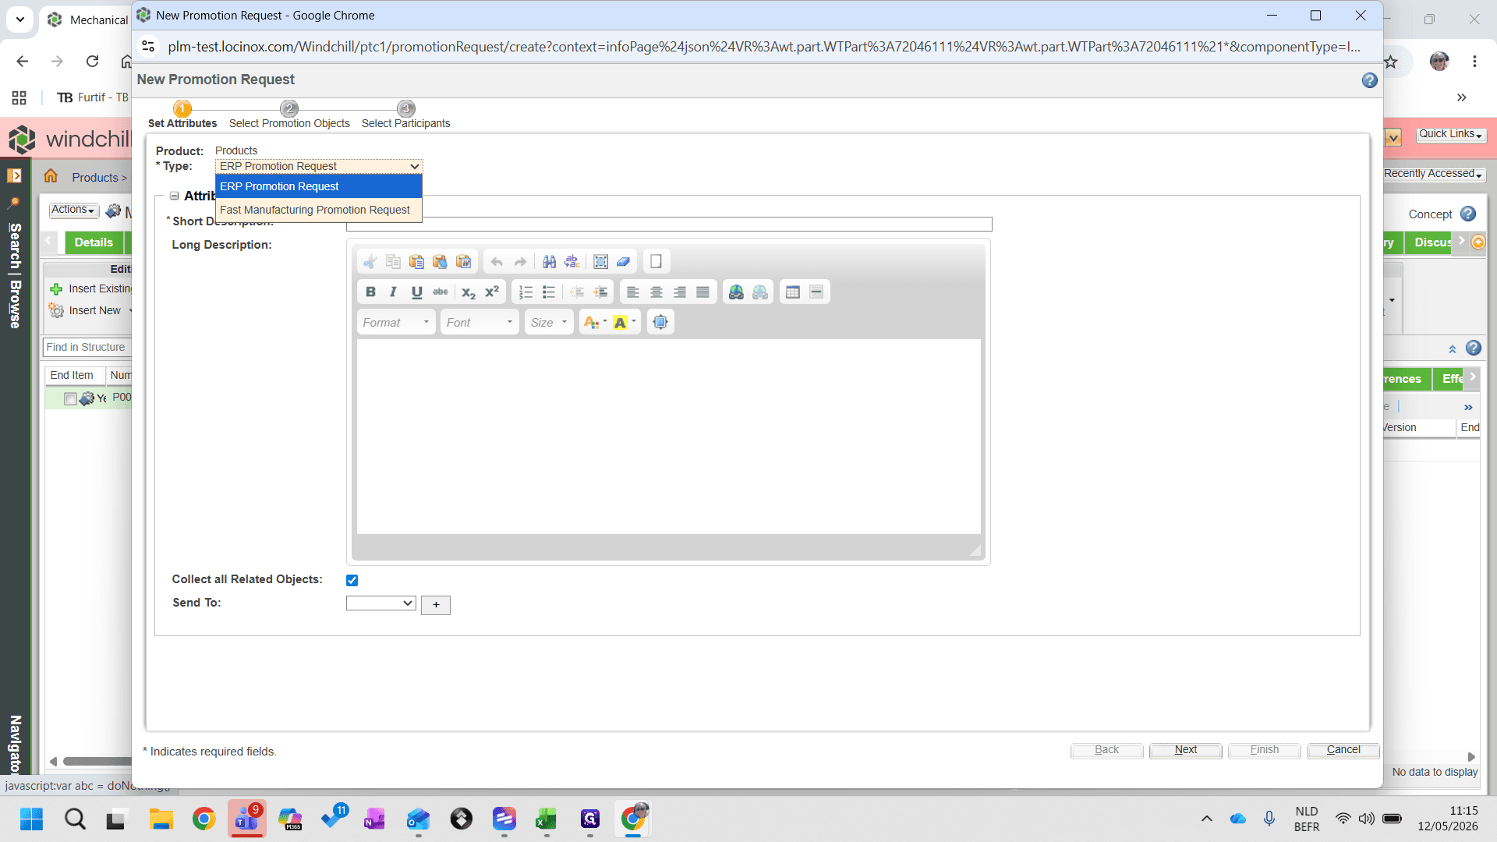
Task: Tick the P00 part row checkbox
Action: tap(70, 399)
